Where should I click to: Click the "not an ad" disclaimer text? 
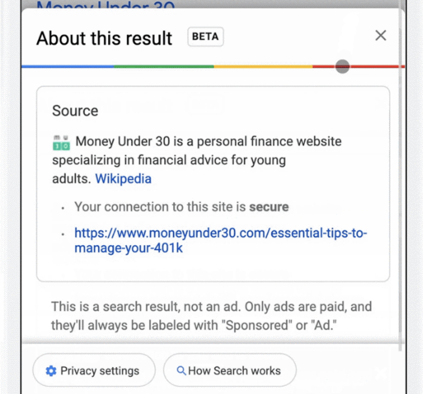(211, 316)
